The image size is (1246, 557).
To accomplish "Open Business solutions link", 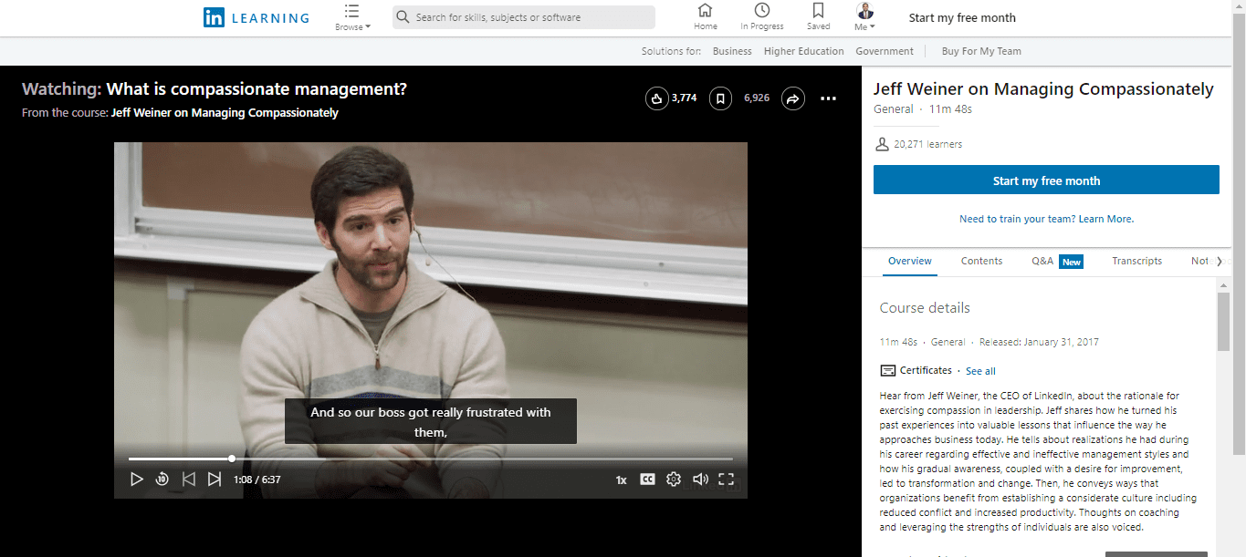I will click(732, 51).
